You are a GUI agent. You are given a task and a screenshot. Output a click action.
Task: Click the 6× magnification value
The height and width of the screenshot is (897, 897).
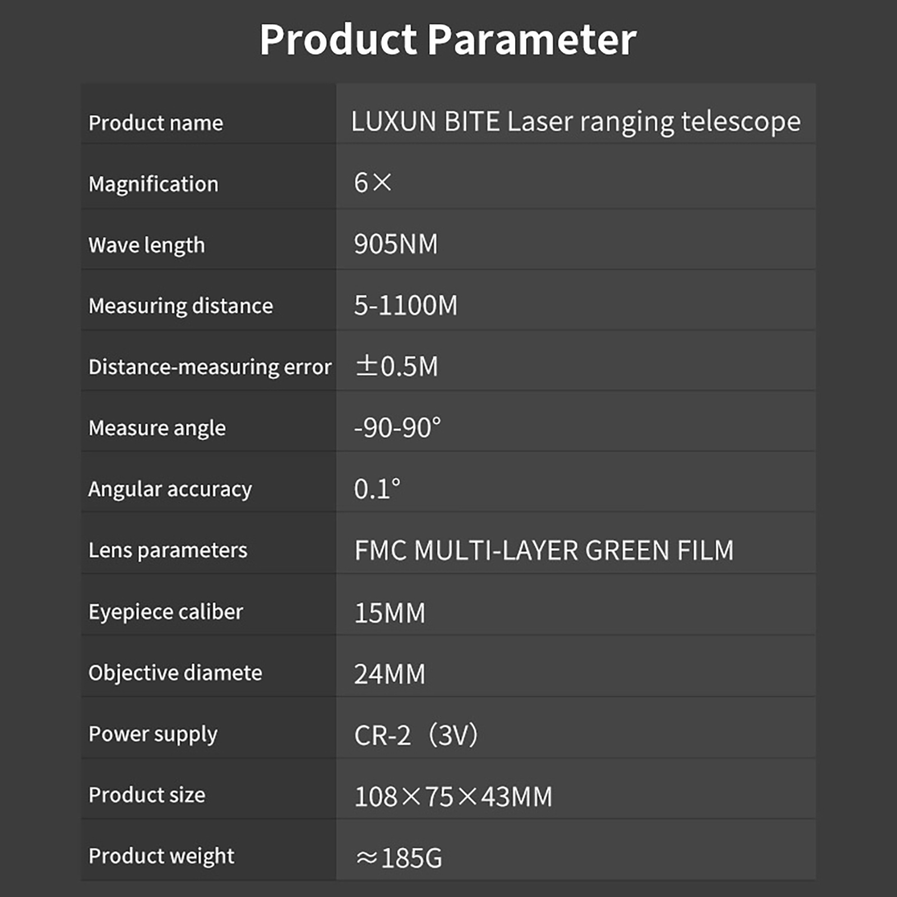pyautogui.click(x=372, y=183)
